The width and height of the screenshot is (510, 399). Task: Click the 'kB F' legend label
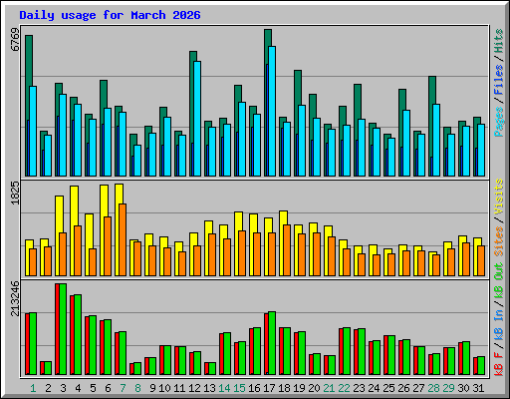point(499,364)
